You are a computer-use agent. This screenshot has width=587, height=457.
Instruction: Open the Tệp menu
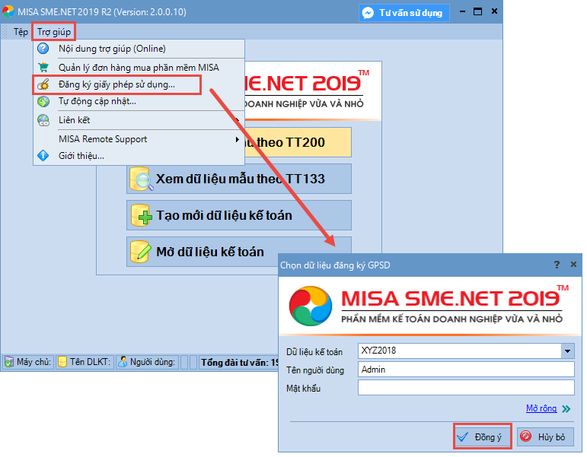pyautogui.click(x=21, y=32)
